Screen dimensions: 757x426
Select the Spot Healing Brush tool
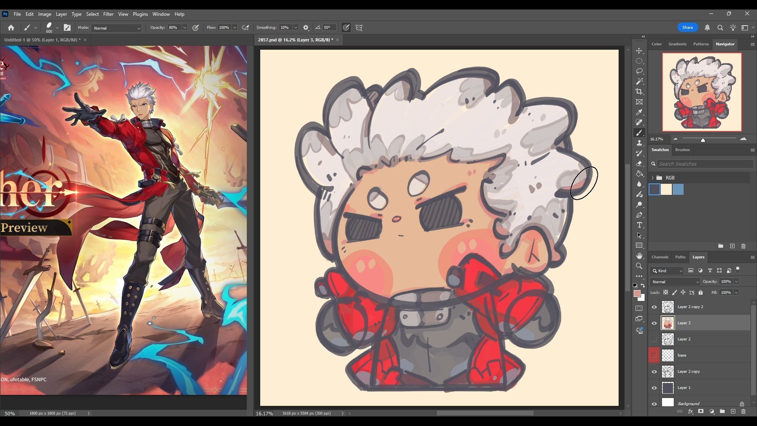coord(639,123)
